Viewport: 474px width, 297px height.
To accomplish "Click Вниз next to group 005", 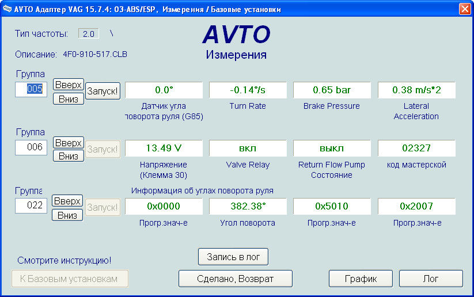I will (x=69, y=99).
